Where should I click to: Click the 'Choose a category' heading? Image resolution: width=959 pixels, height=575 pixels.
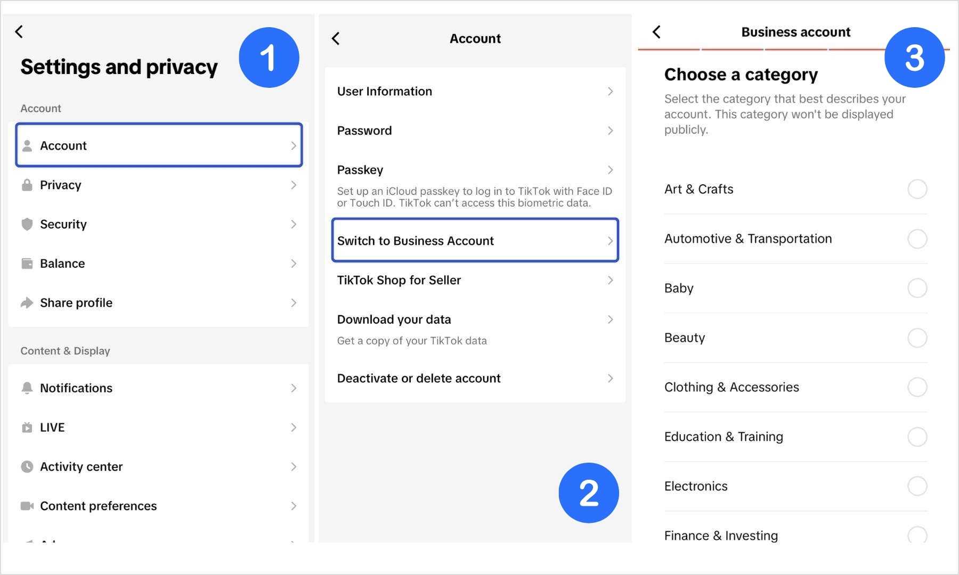(741, 75)
